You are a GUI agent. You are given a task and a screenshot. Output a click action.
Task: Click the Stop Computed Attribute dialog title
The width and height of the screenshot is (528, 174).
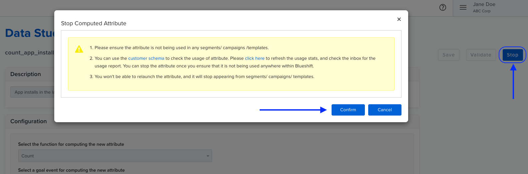(94, 23)
